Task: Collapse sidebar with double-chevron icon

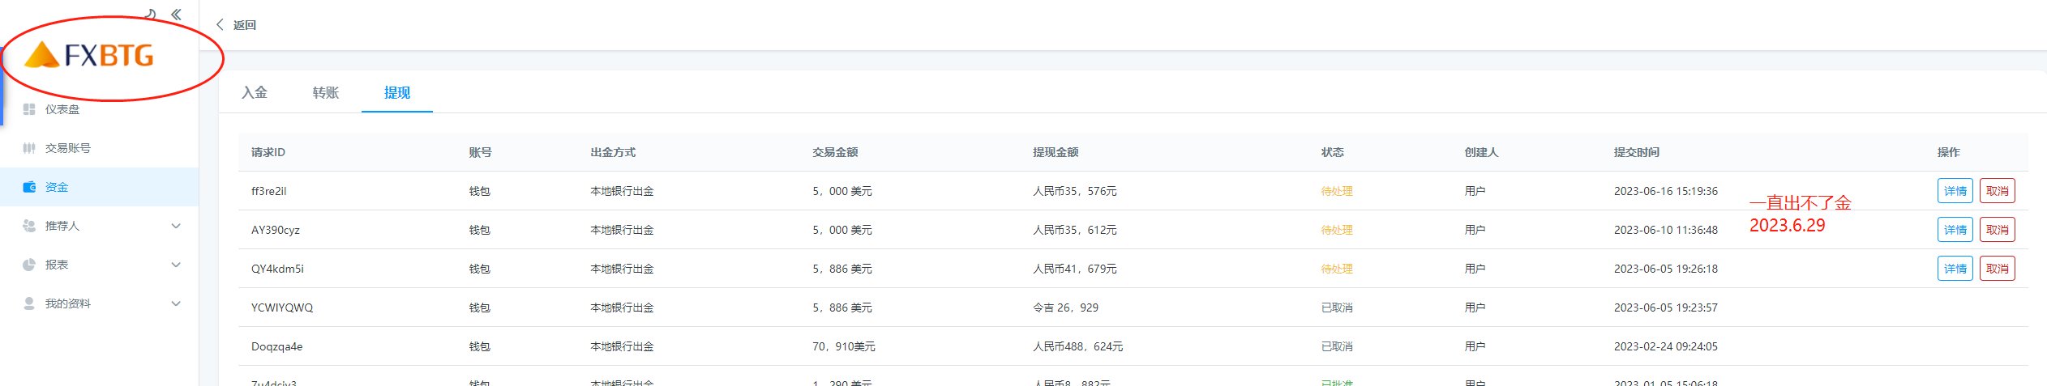Action: click(x=176, y=14)
